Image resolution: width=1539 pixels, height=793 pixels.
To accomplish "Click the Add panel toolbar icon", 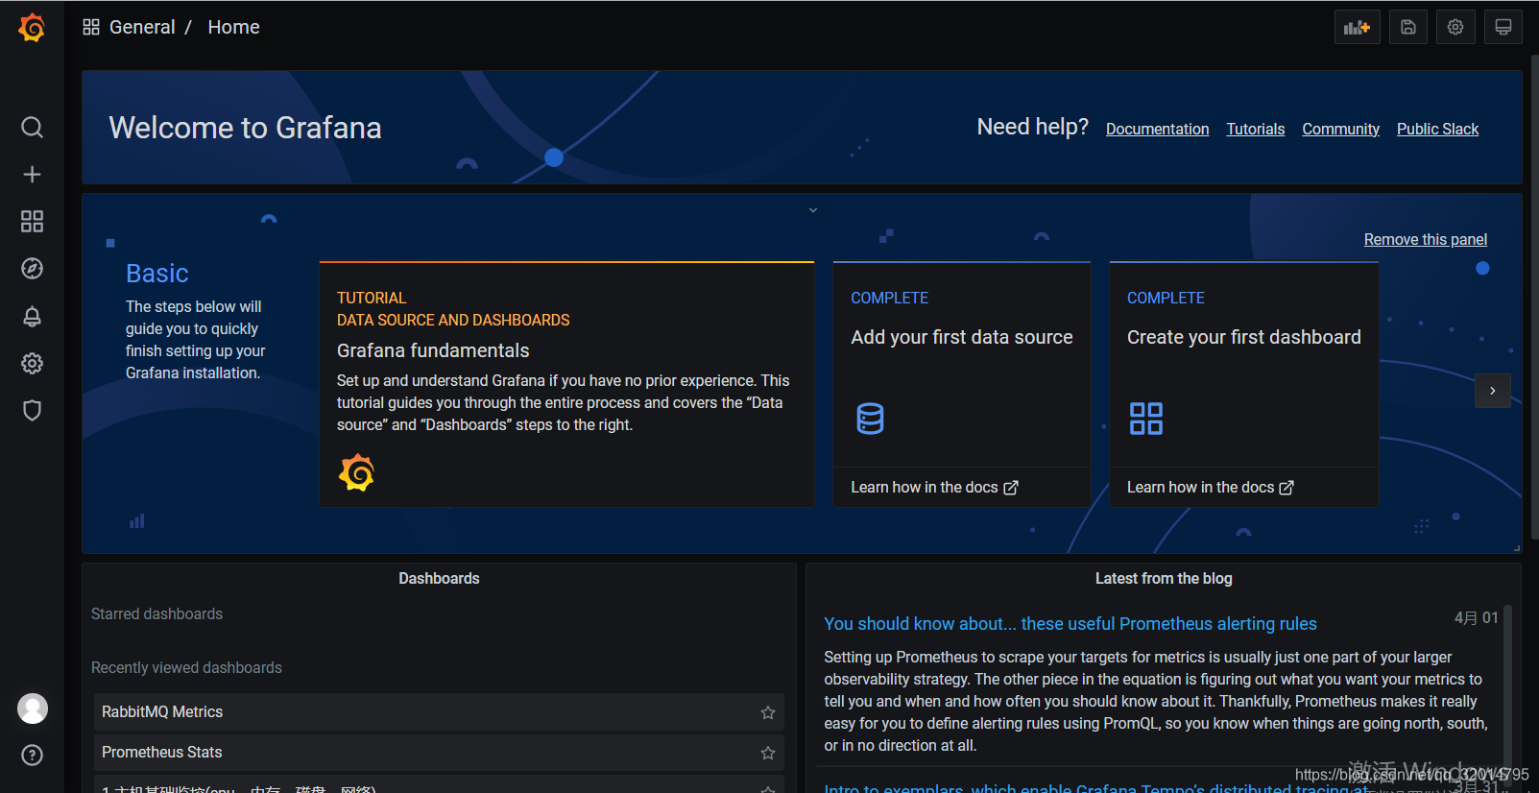I will click(1357, 27).
